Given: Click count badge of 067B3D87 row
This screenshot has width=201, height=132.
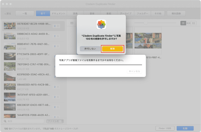Looking at the screenshot, I should pos(56,26).
